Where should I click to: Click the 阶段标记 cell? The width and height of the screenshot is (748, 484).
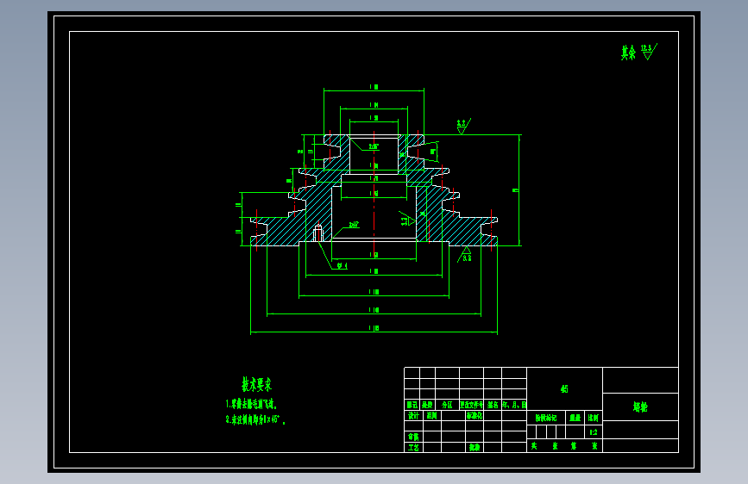[546, 418]
